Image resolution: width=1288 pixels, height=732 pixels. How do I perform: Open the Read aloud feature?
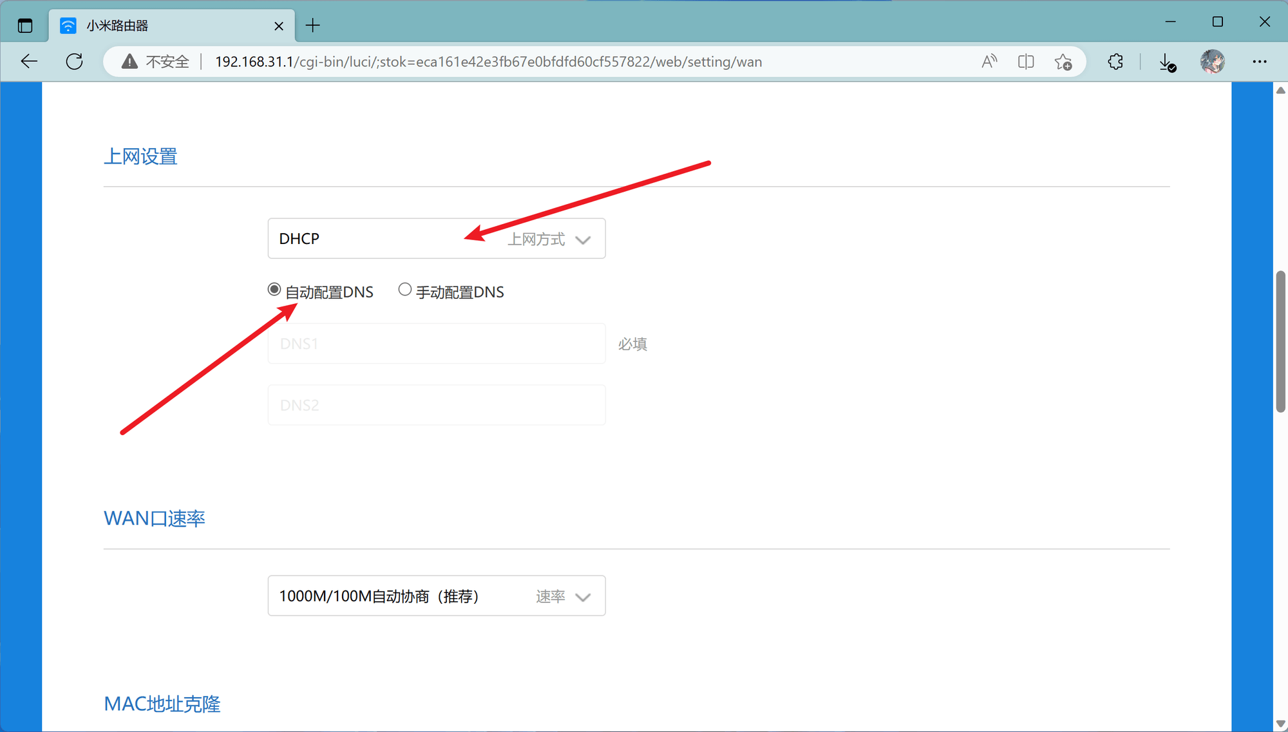pyautogui.click(x=989, y=61)
